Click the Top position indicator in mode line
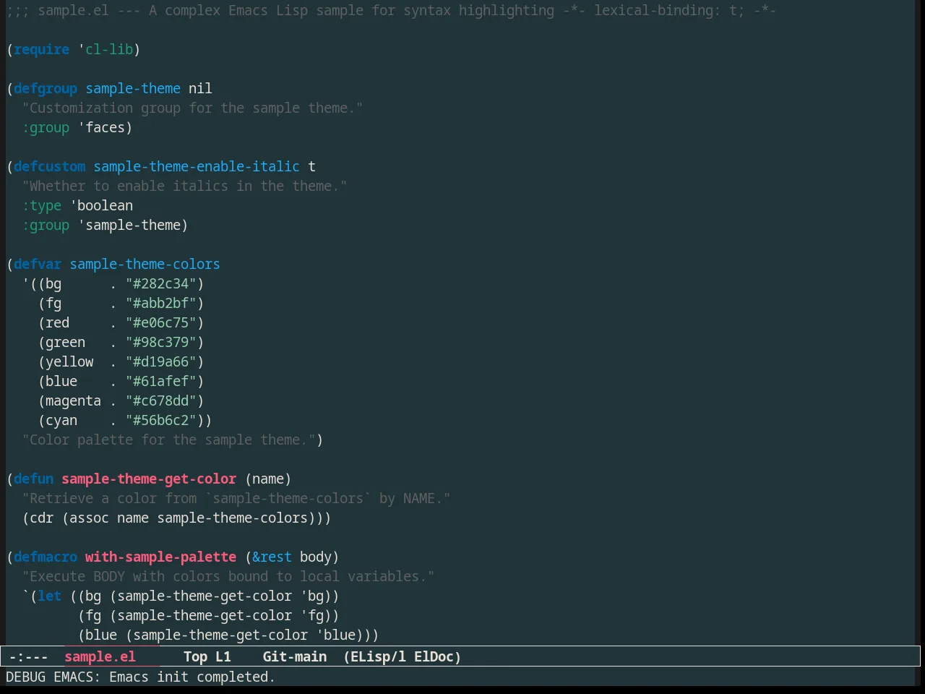 point(195,656)
